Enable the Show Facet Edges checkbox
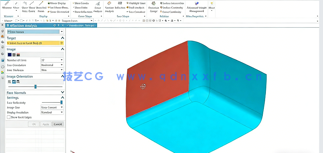Image resolution: width=323 pixels, height=153 pixels. click(9, 117)
